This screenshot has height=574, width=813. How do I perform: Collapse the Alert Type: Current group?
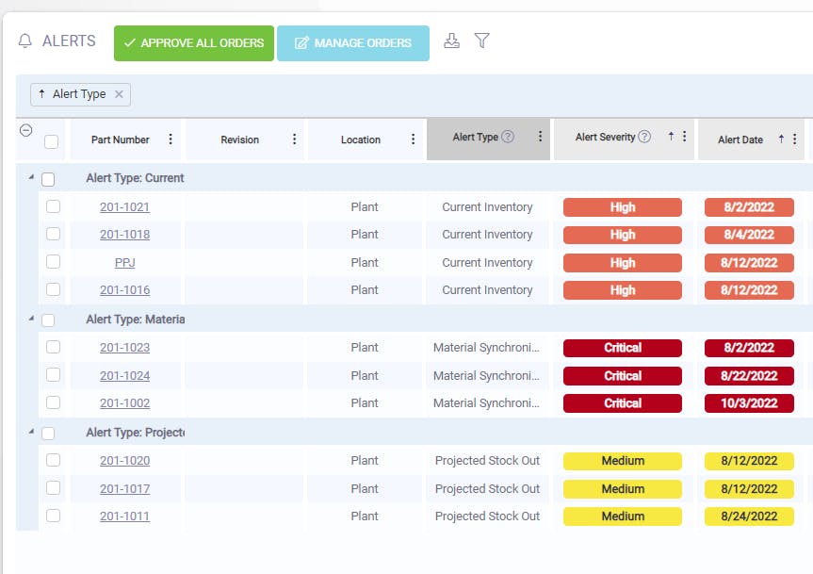31,177
